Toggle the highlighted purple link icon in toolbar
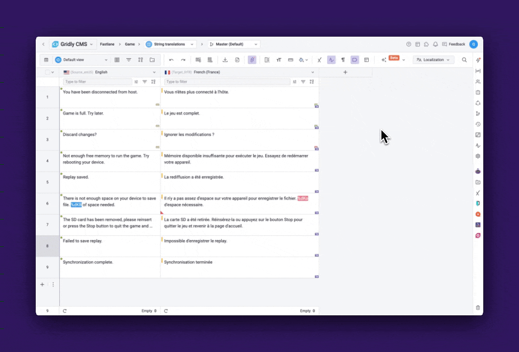This screenshot has width=519, height=352. coord(252,60)
